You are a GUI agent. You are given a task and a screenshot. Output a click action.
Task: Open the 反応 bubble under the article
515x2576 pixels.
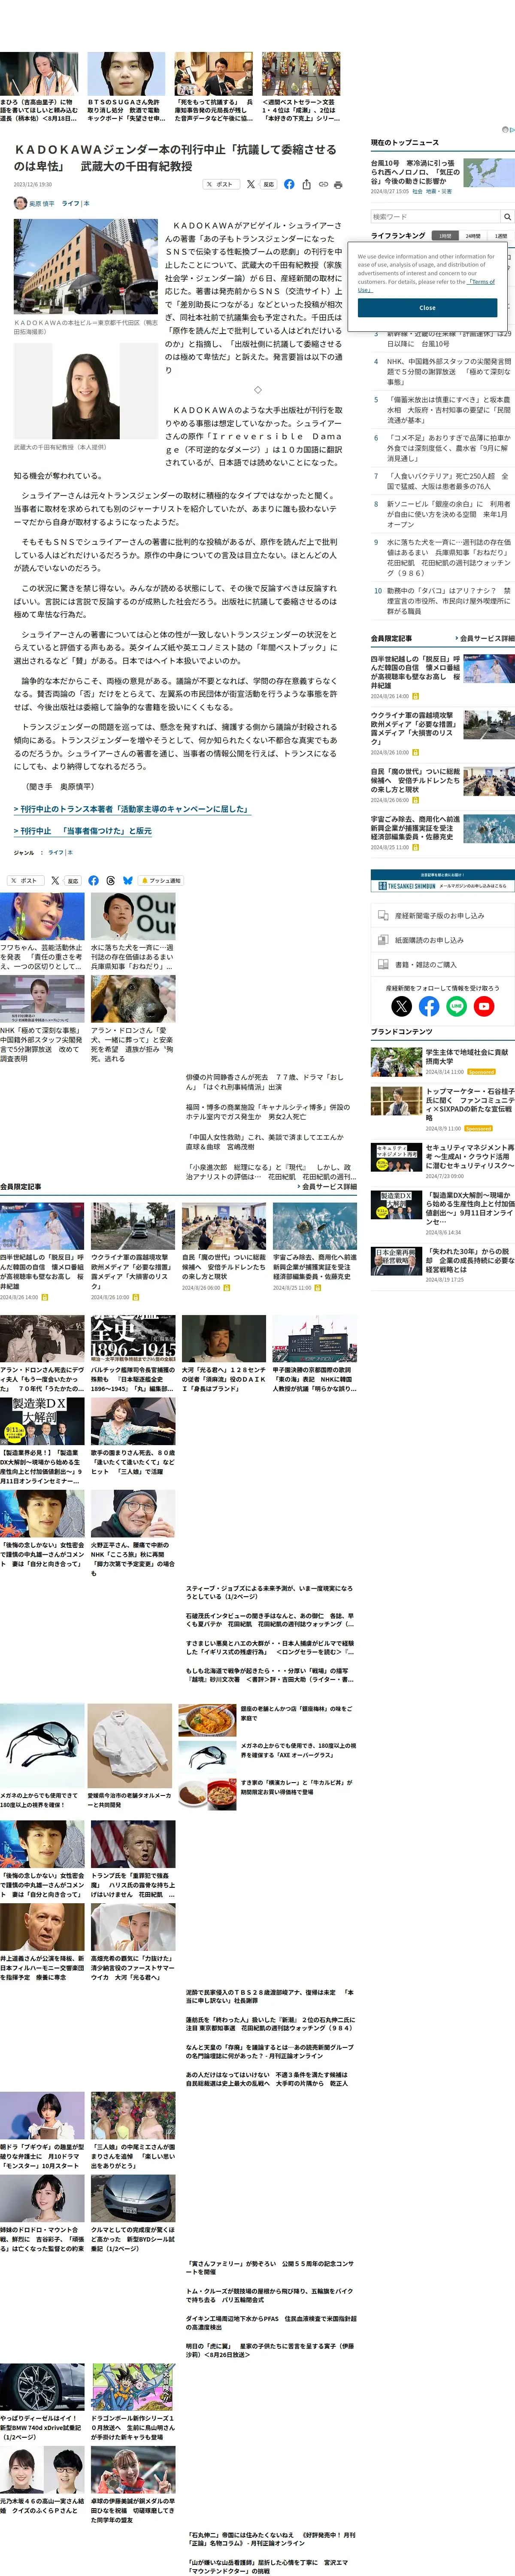pyautogui.click(x=72, y=881)
